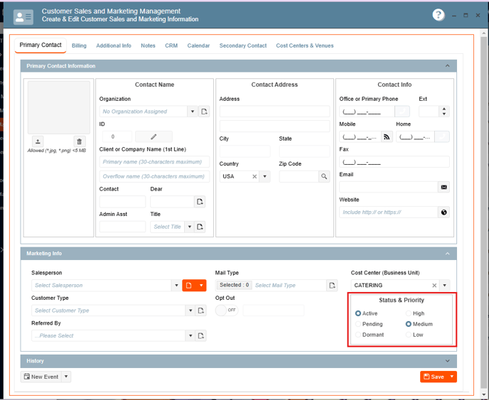Viewport: 489px width, 400px height.
Task: Click the contact photo placeholder thumbnail
Action: 59,107
